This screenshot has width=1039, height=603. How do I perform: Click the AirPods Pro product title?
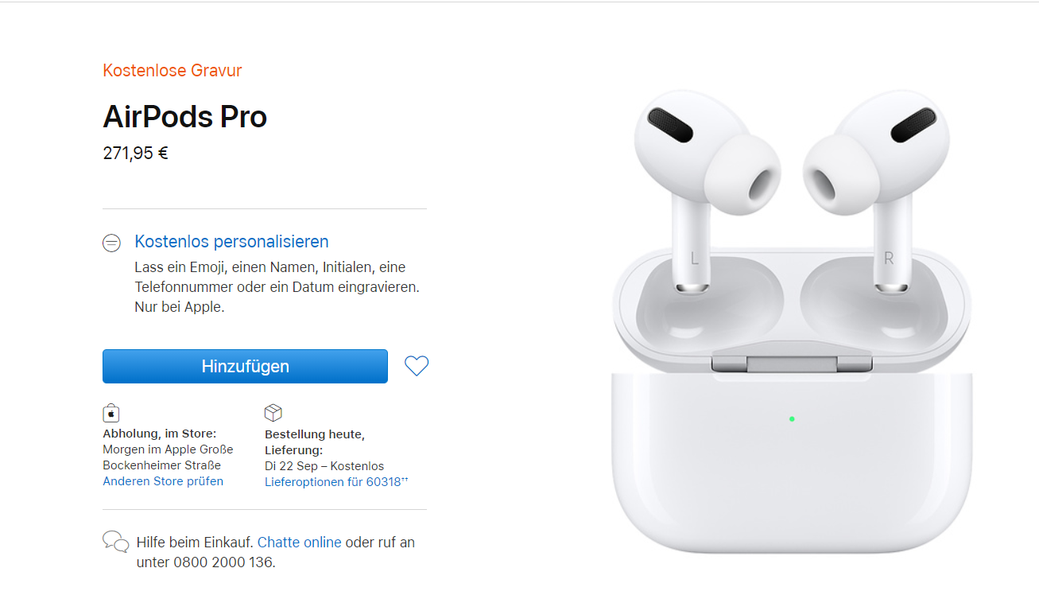point(184,117)
